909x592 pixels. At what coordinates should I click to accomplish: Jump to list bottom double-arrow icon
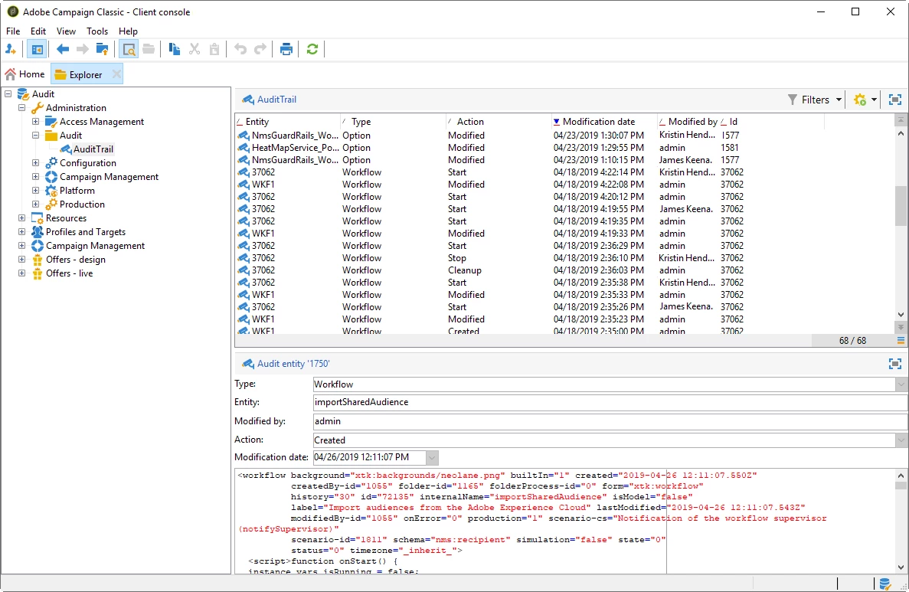(x=901, y=328)
